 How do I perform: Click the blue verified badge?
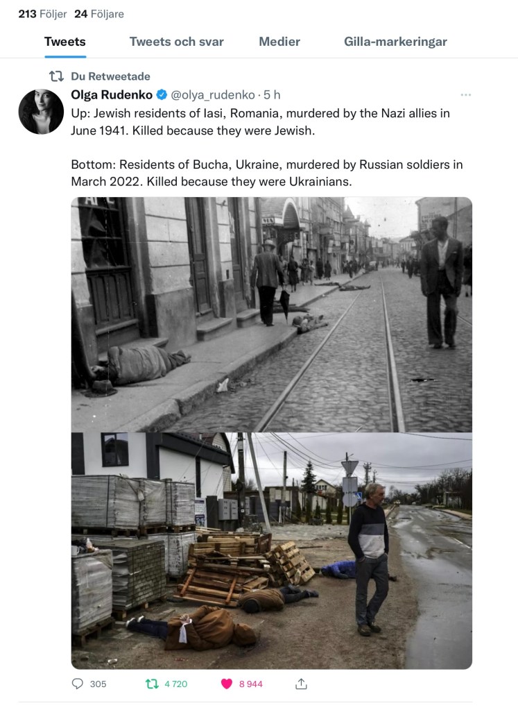pyautogui.click(x=162, y=94)
